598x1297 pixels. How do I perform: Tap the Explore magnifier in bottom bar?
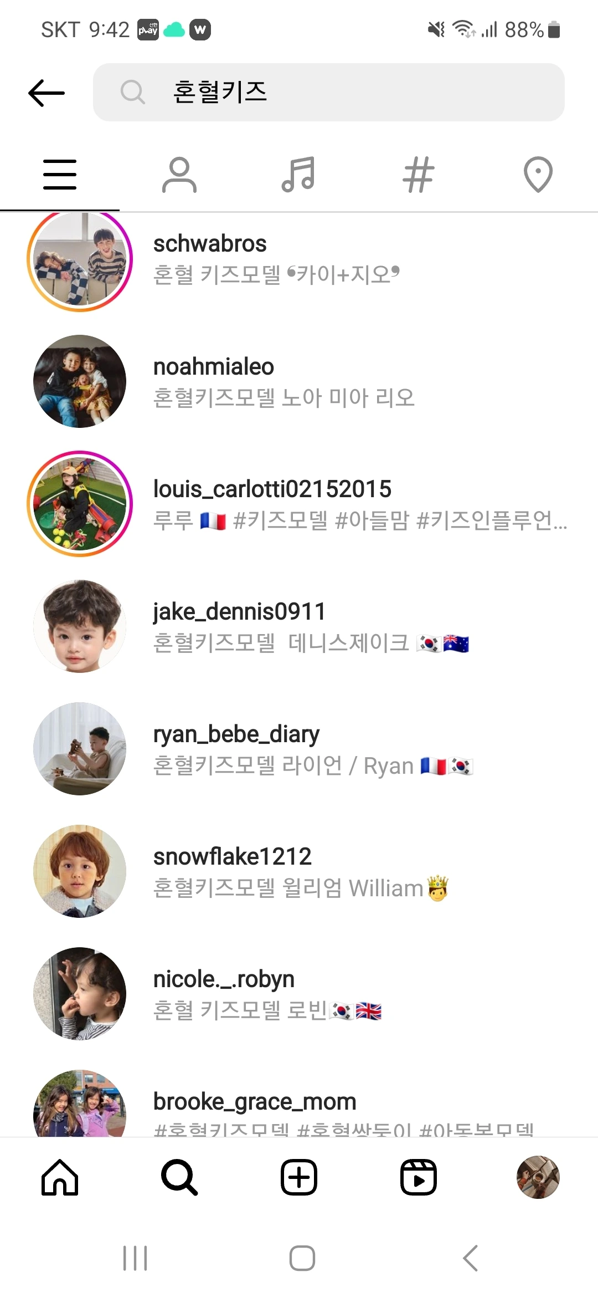179,1177
